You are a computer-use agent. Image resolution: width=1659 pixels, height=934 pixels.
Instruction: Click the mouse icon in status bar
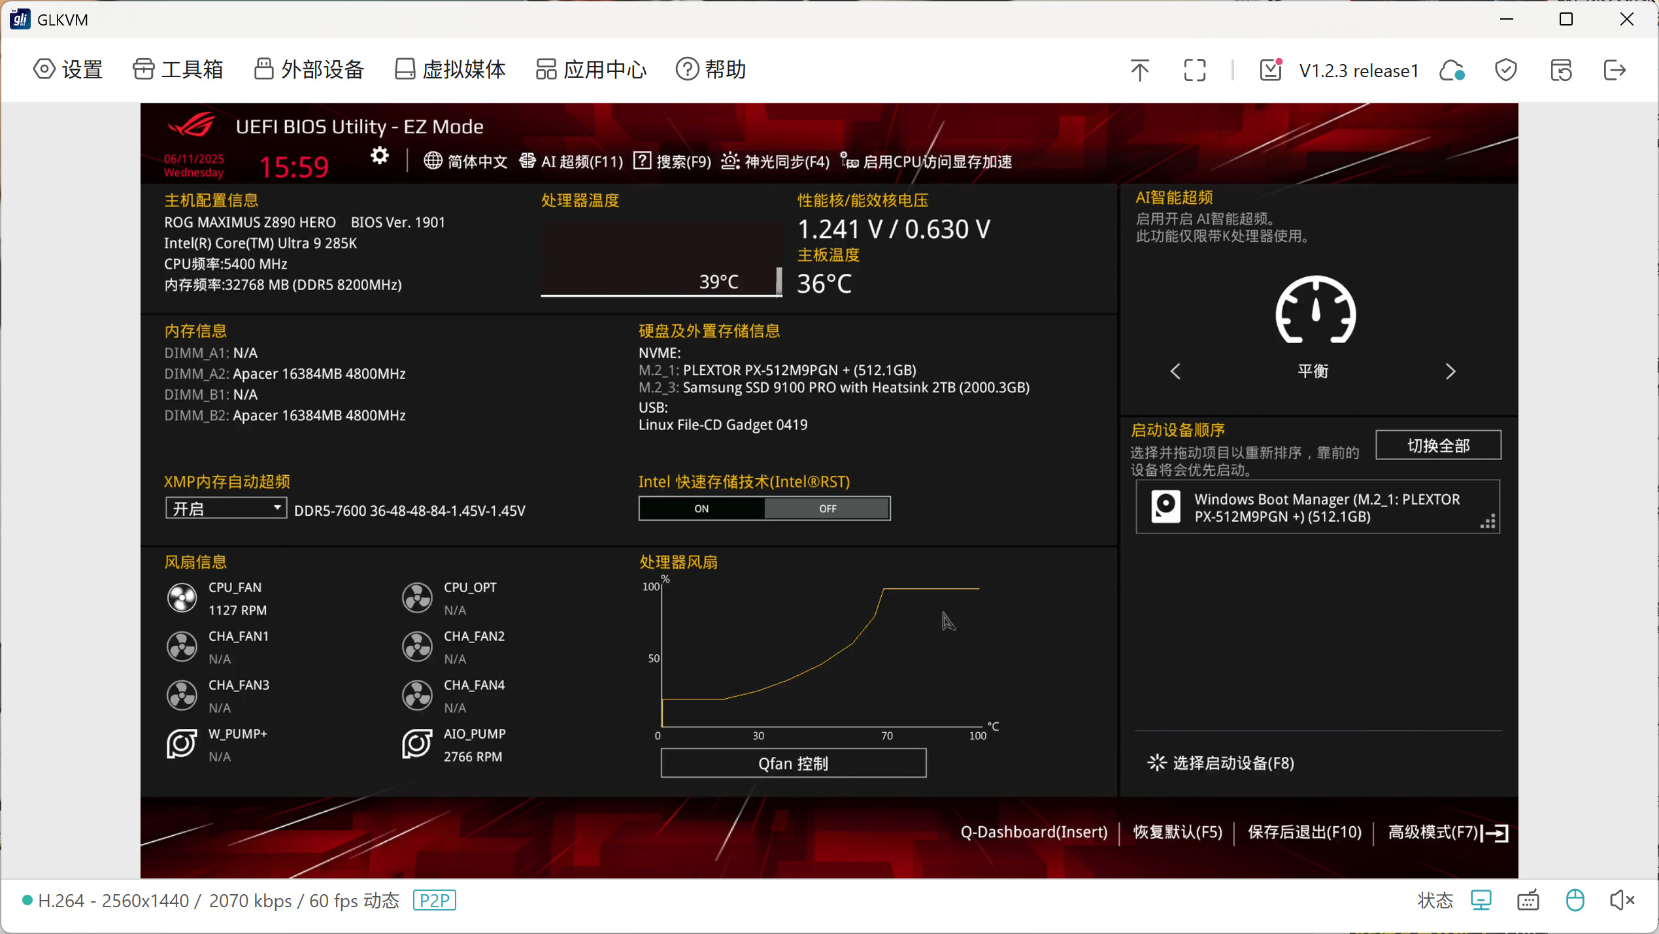(x=1575, y=900)
